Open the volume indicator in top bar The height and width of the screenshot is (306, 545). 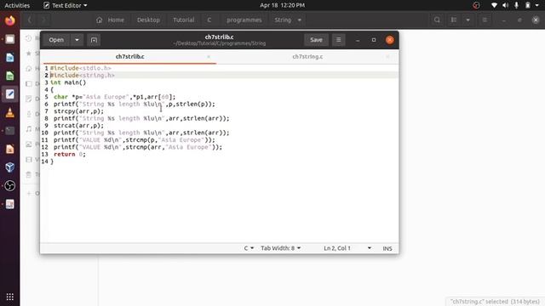coord(505,5)
